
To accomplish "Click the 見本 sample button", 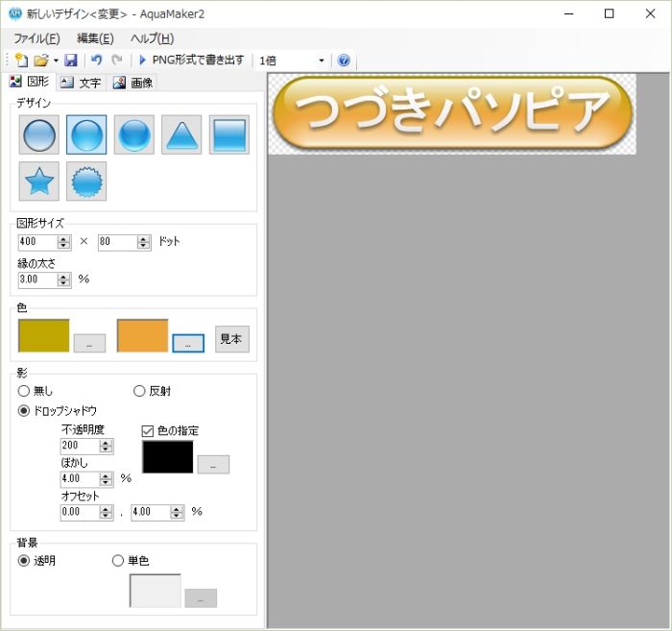I will coord(231,339).
